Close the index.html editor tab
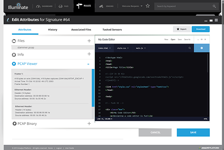Viewport: 224px width, 150px height. click(110, 48)
